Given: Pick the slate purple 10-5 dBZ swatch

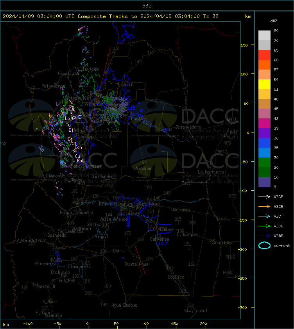Looking at the screenshot, I should (264, 182).
